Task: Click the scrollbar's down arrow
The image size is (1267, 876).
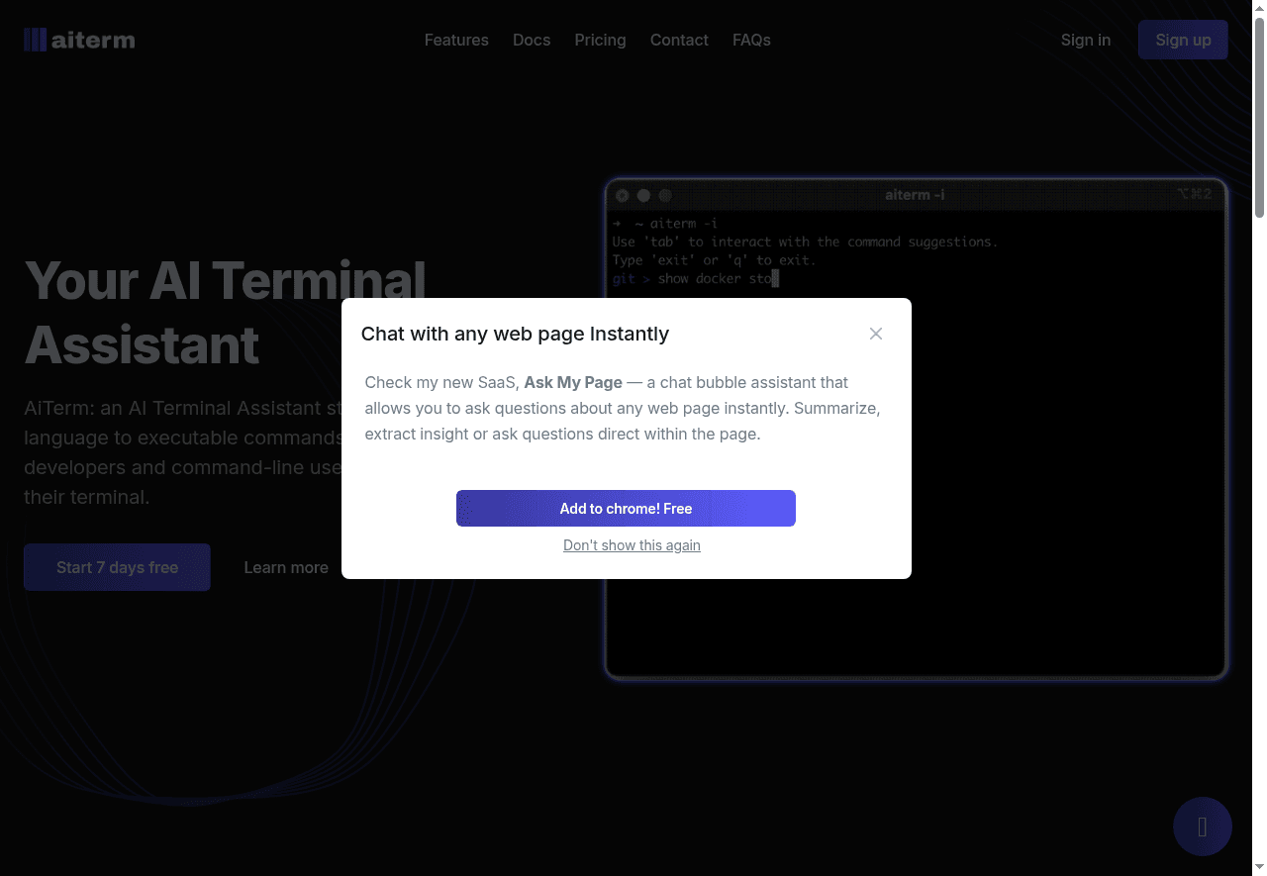Action: pos(1259,868)
